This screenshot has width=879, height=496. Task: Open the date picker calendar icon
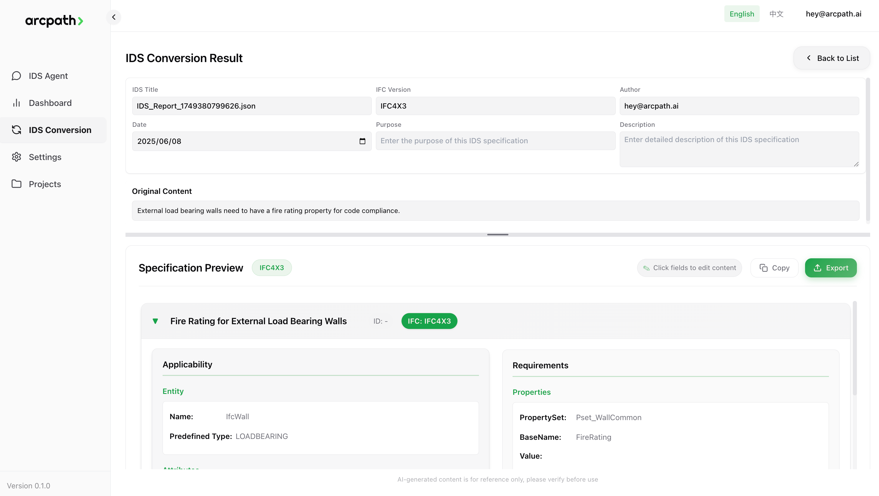tap(362, 141)
